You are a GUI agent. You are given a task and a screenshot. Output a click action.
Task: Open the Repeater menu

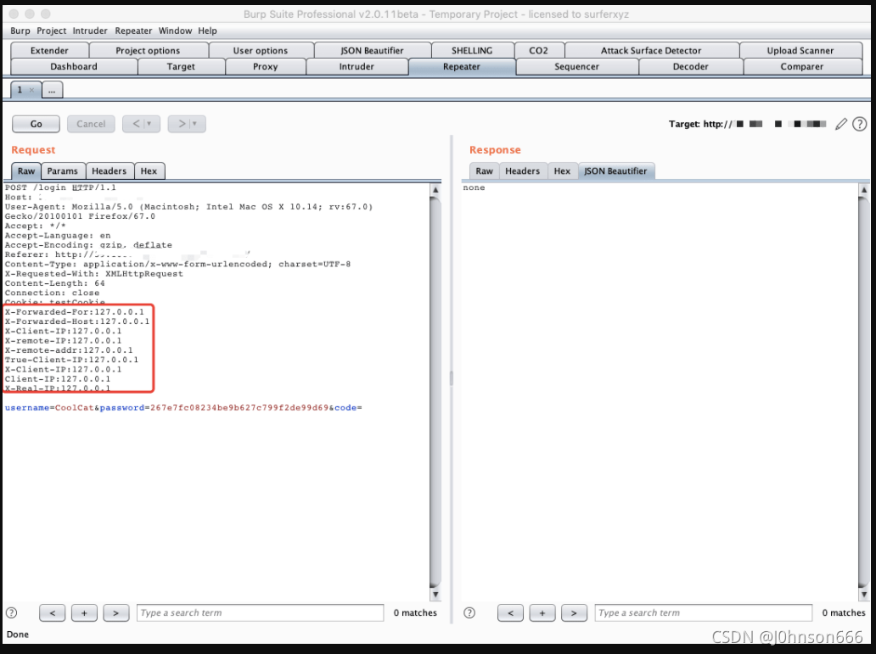tap(133, 31)
